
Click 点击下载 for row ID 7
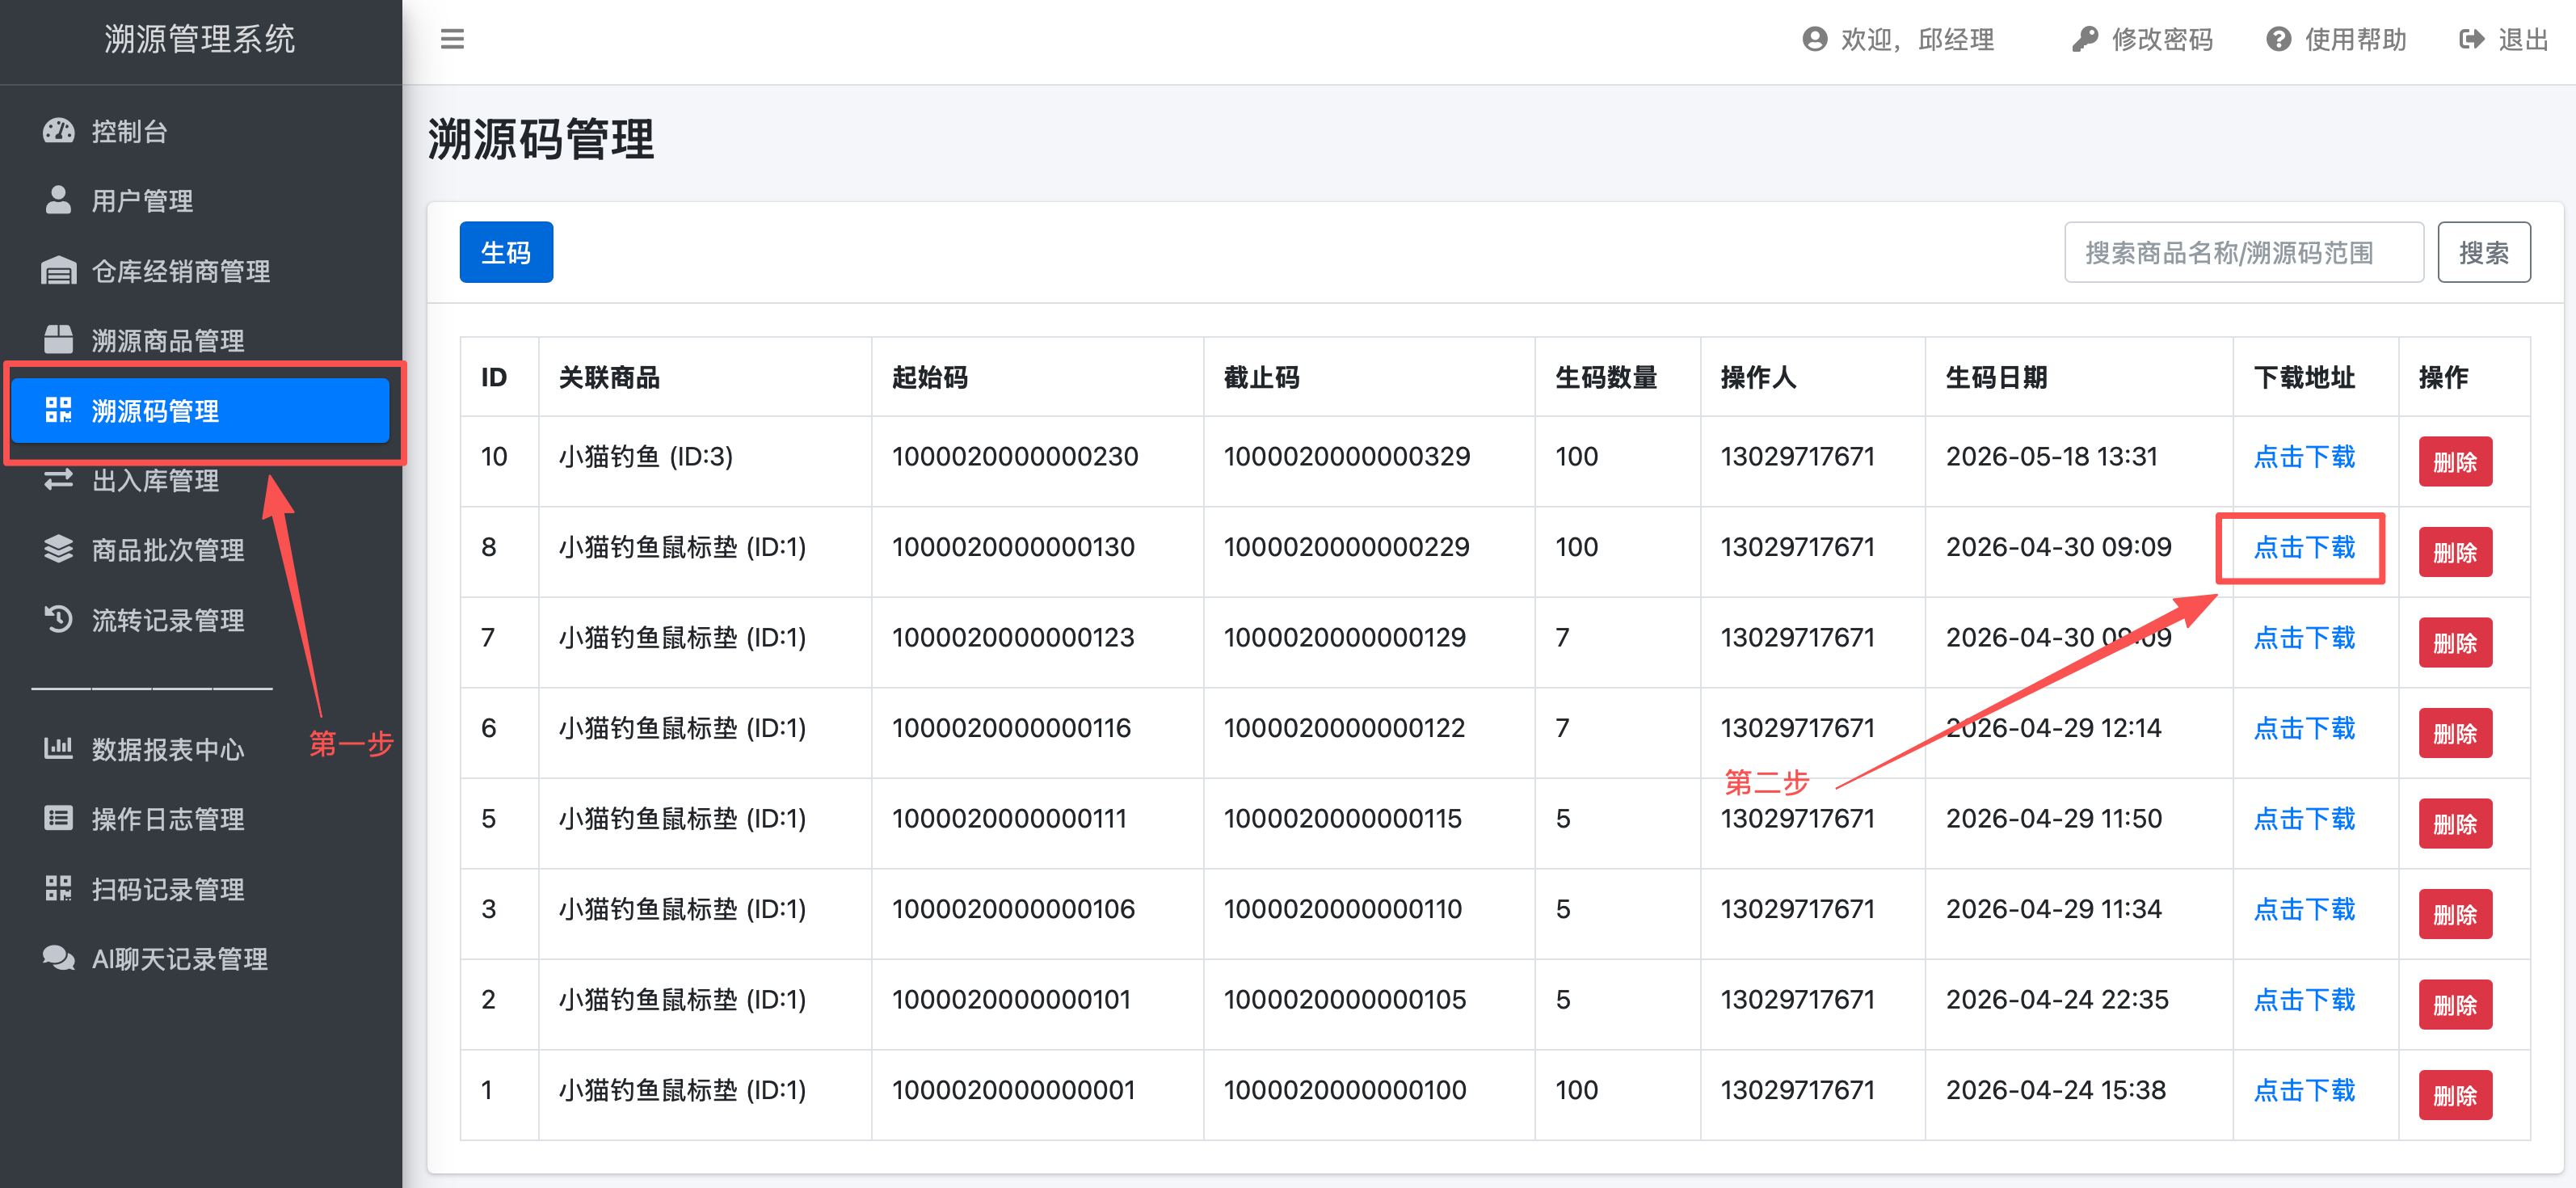point(2304,638)
